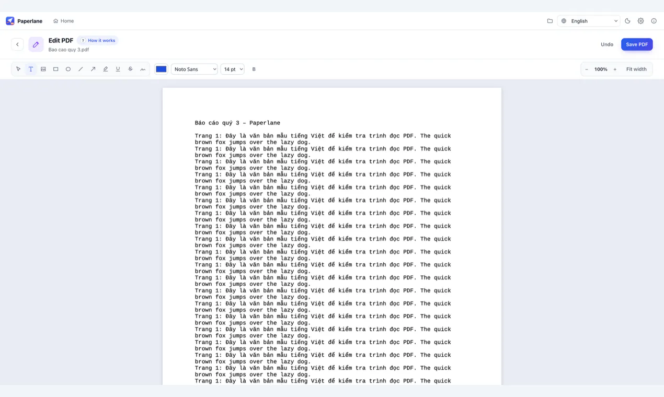Image resolution: width=664 pixels, height=397 pixels.
Task: Select the Strikethrough annotation tool
Action: click(x=130, y=69)
